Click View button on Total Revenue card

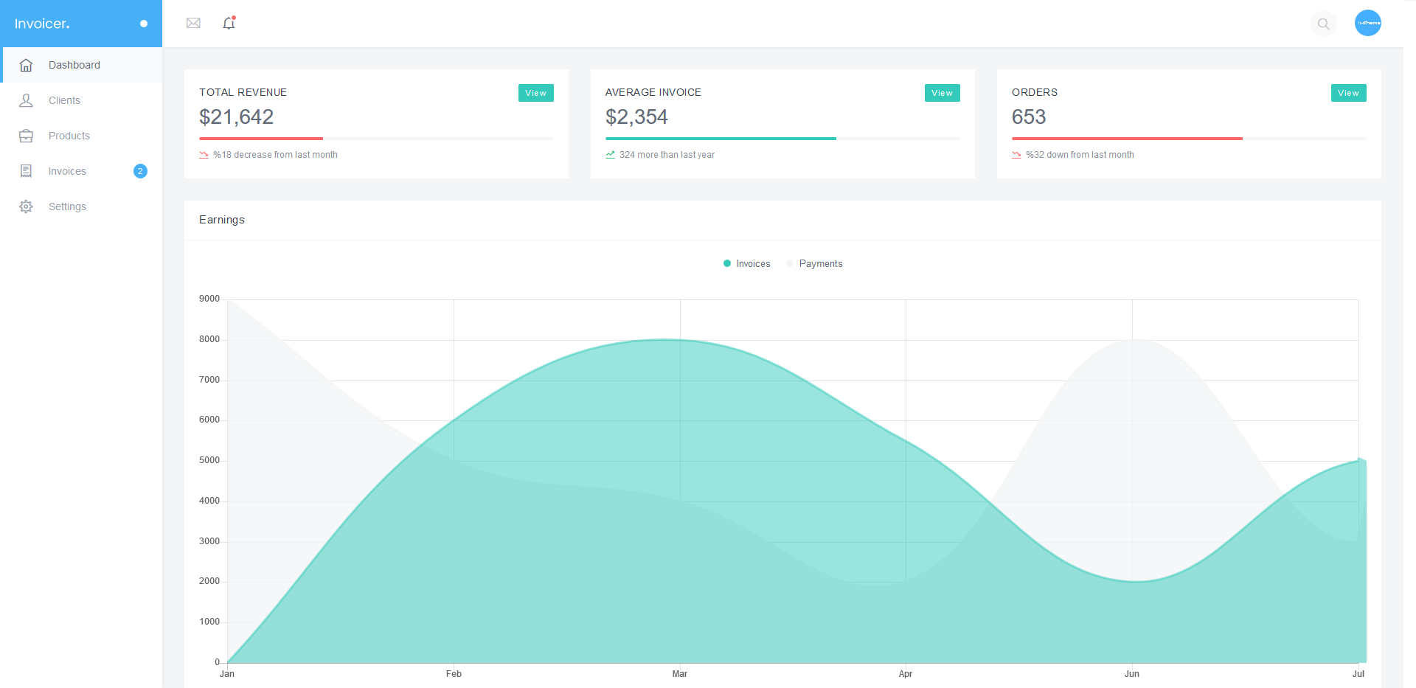click(x=535, y=93)
